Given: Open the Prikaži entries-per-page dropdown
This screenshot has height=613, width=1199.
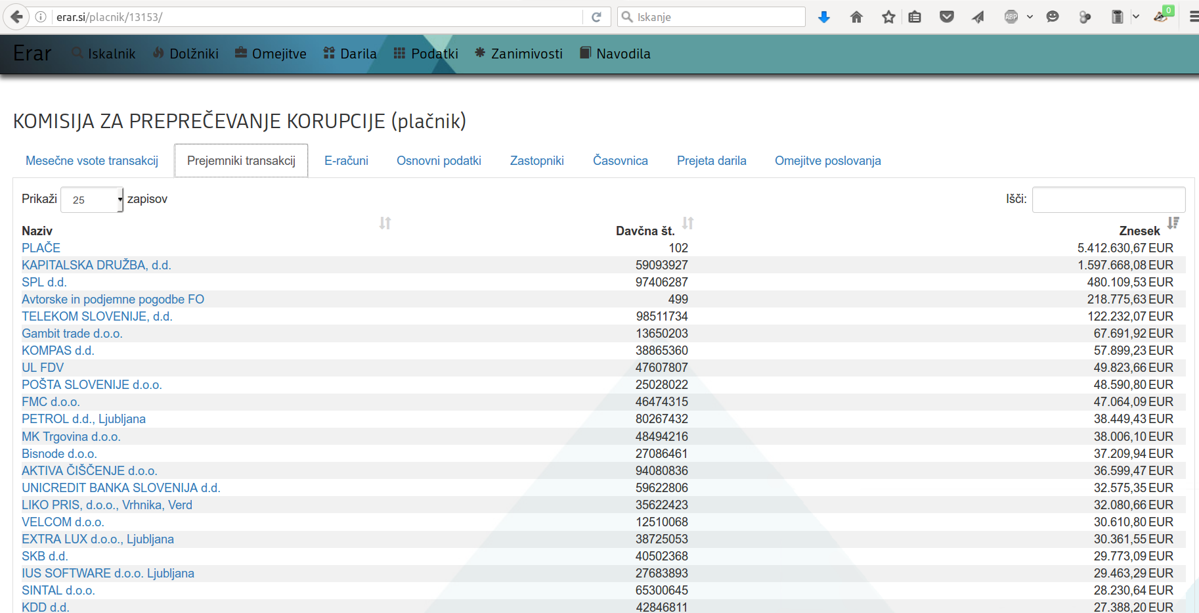Looking at the screenshot, I should click(92, 200).
